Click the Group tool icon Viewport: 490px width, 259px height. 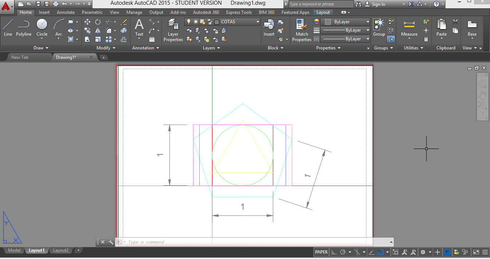379,28
